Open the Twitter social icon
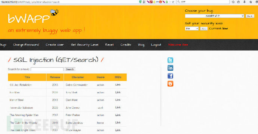The width and height of the screenshot is (258, 134). (x=170, y=60)
